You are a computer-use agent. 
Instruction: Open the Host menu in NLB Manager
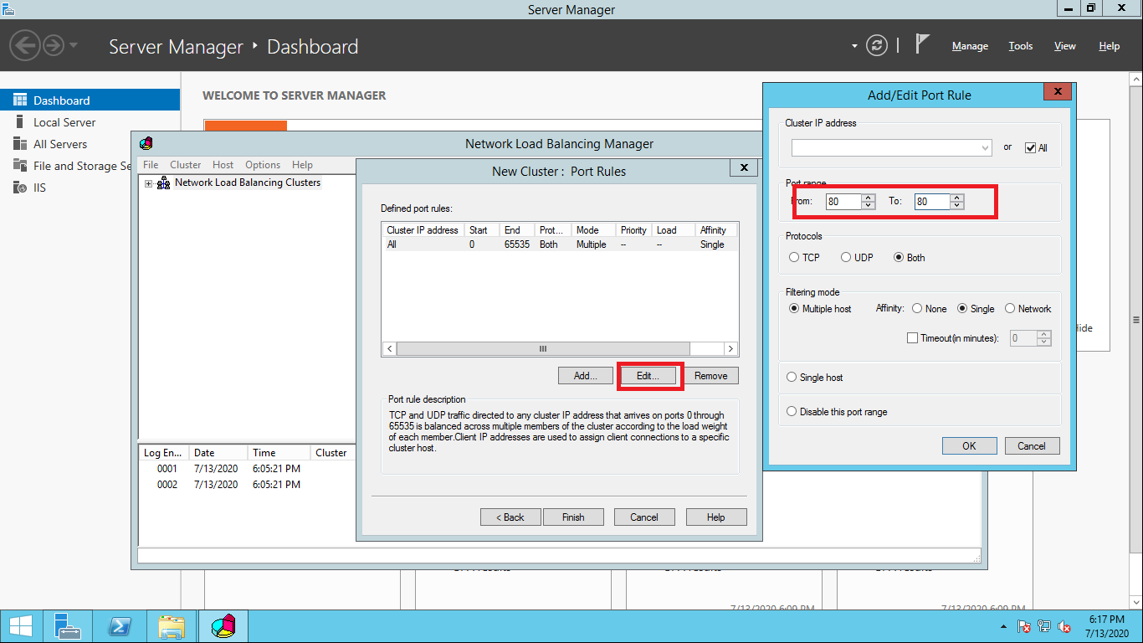click(x=223, y=165)
